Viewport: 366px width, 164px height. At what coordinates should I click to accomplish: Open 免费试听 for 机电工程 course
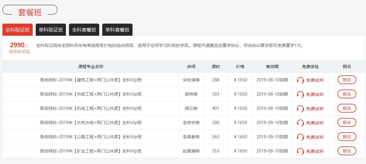point(315,109)
